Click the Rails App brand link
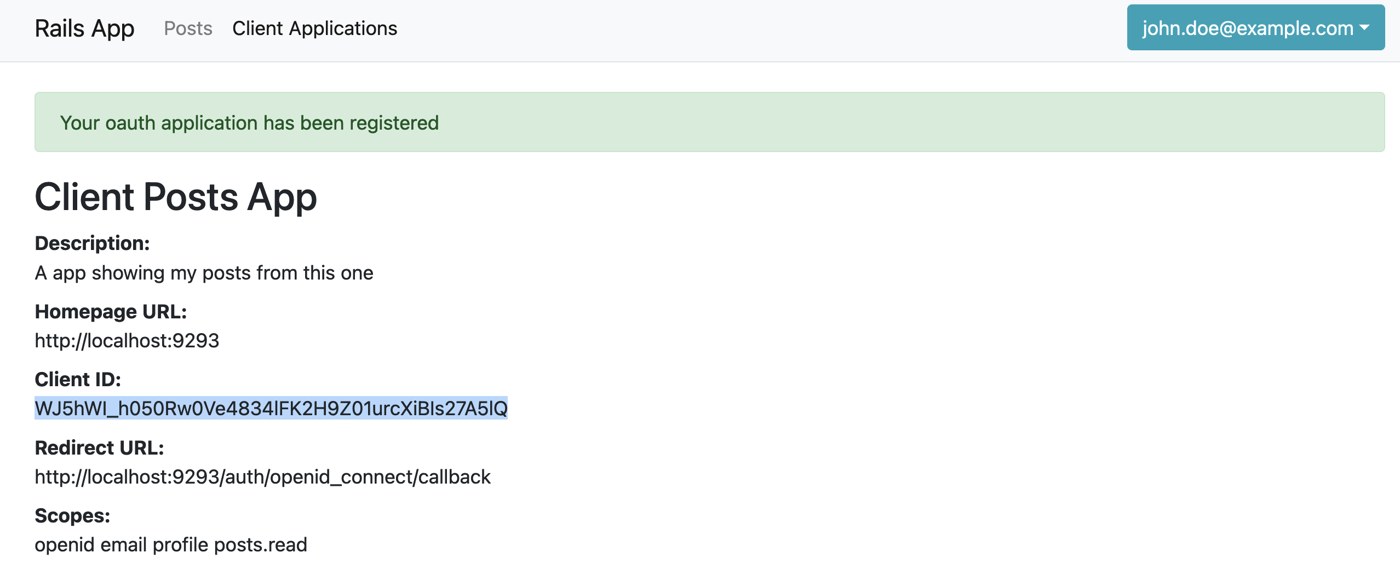1400x570 pixels. point(84,28)
